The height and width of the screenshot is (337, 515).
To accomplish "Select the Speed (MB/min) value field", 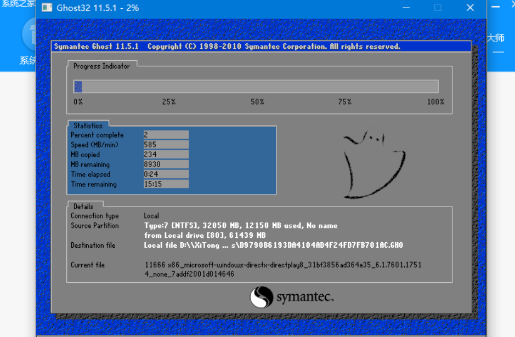I will click(166, 145).
